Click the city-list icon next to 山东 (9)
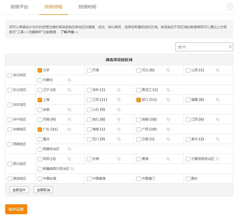 point(118,110)
